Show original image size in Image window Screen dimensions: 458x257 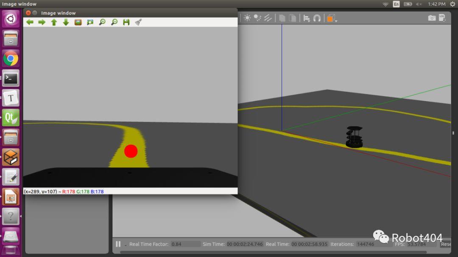click(78, 22)
